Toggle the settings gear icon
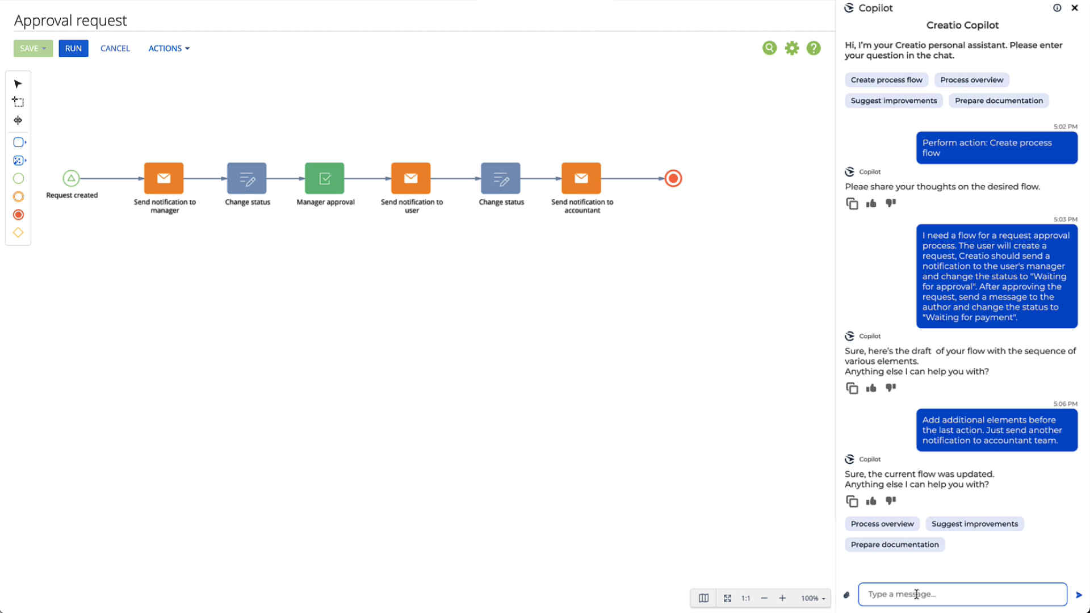Screen dimensions: 1090x613 click(792, 48)
